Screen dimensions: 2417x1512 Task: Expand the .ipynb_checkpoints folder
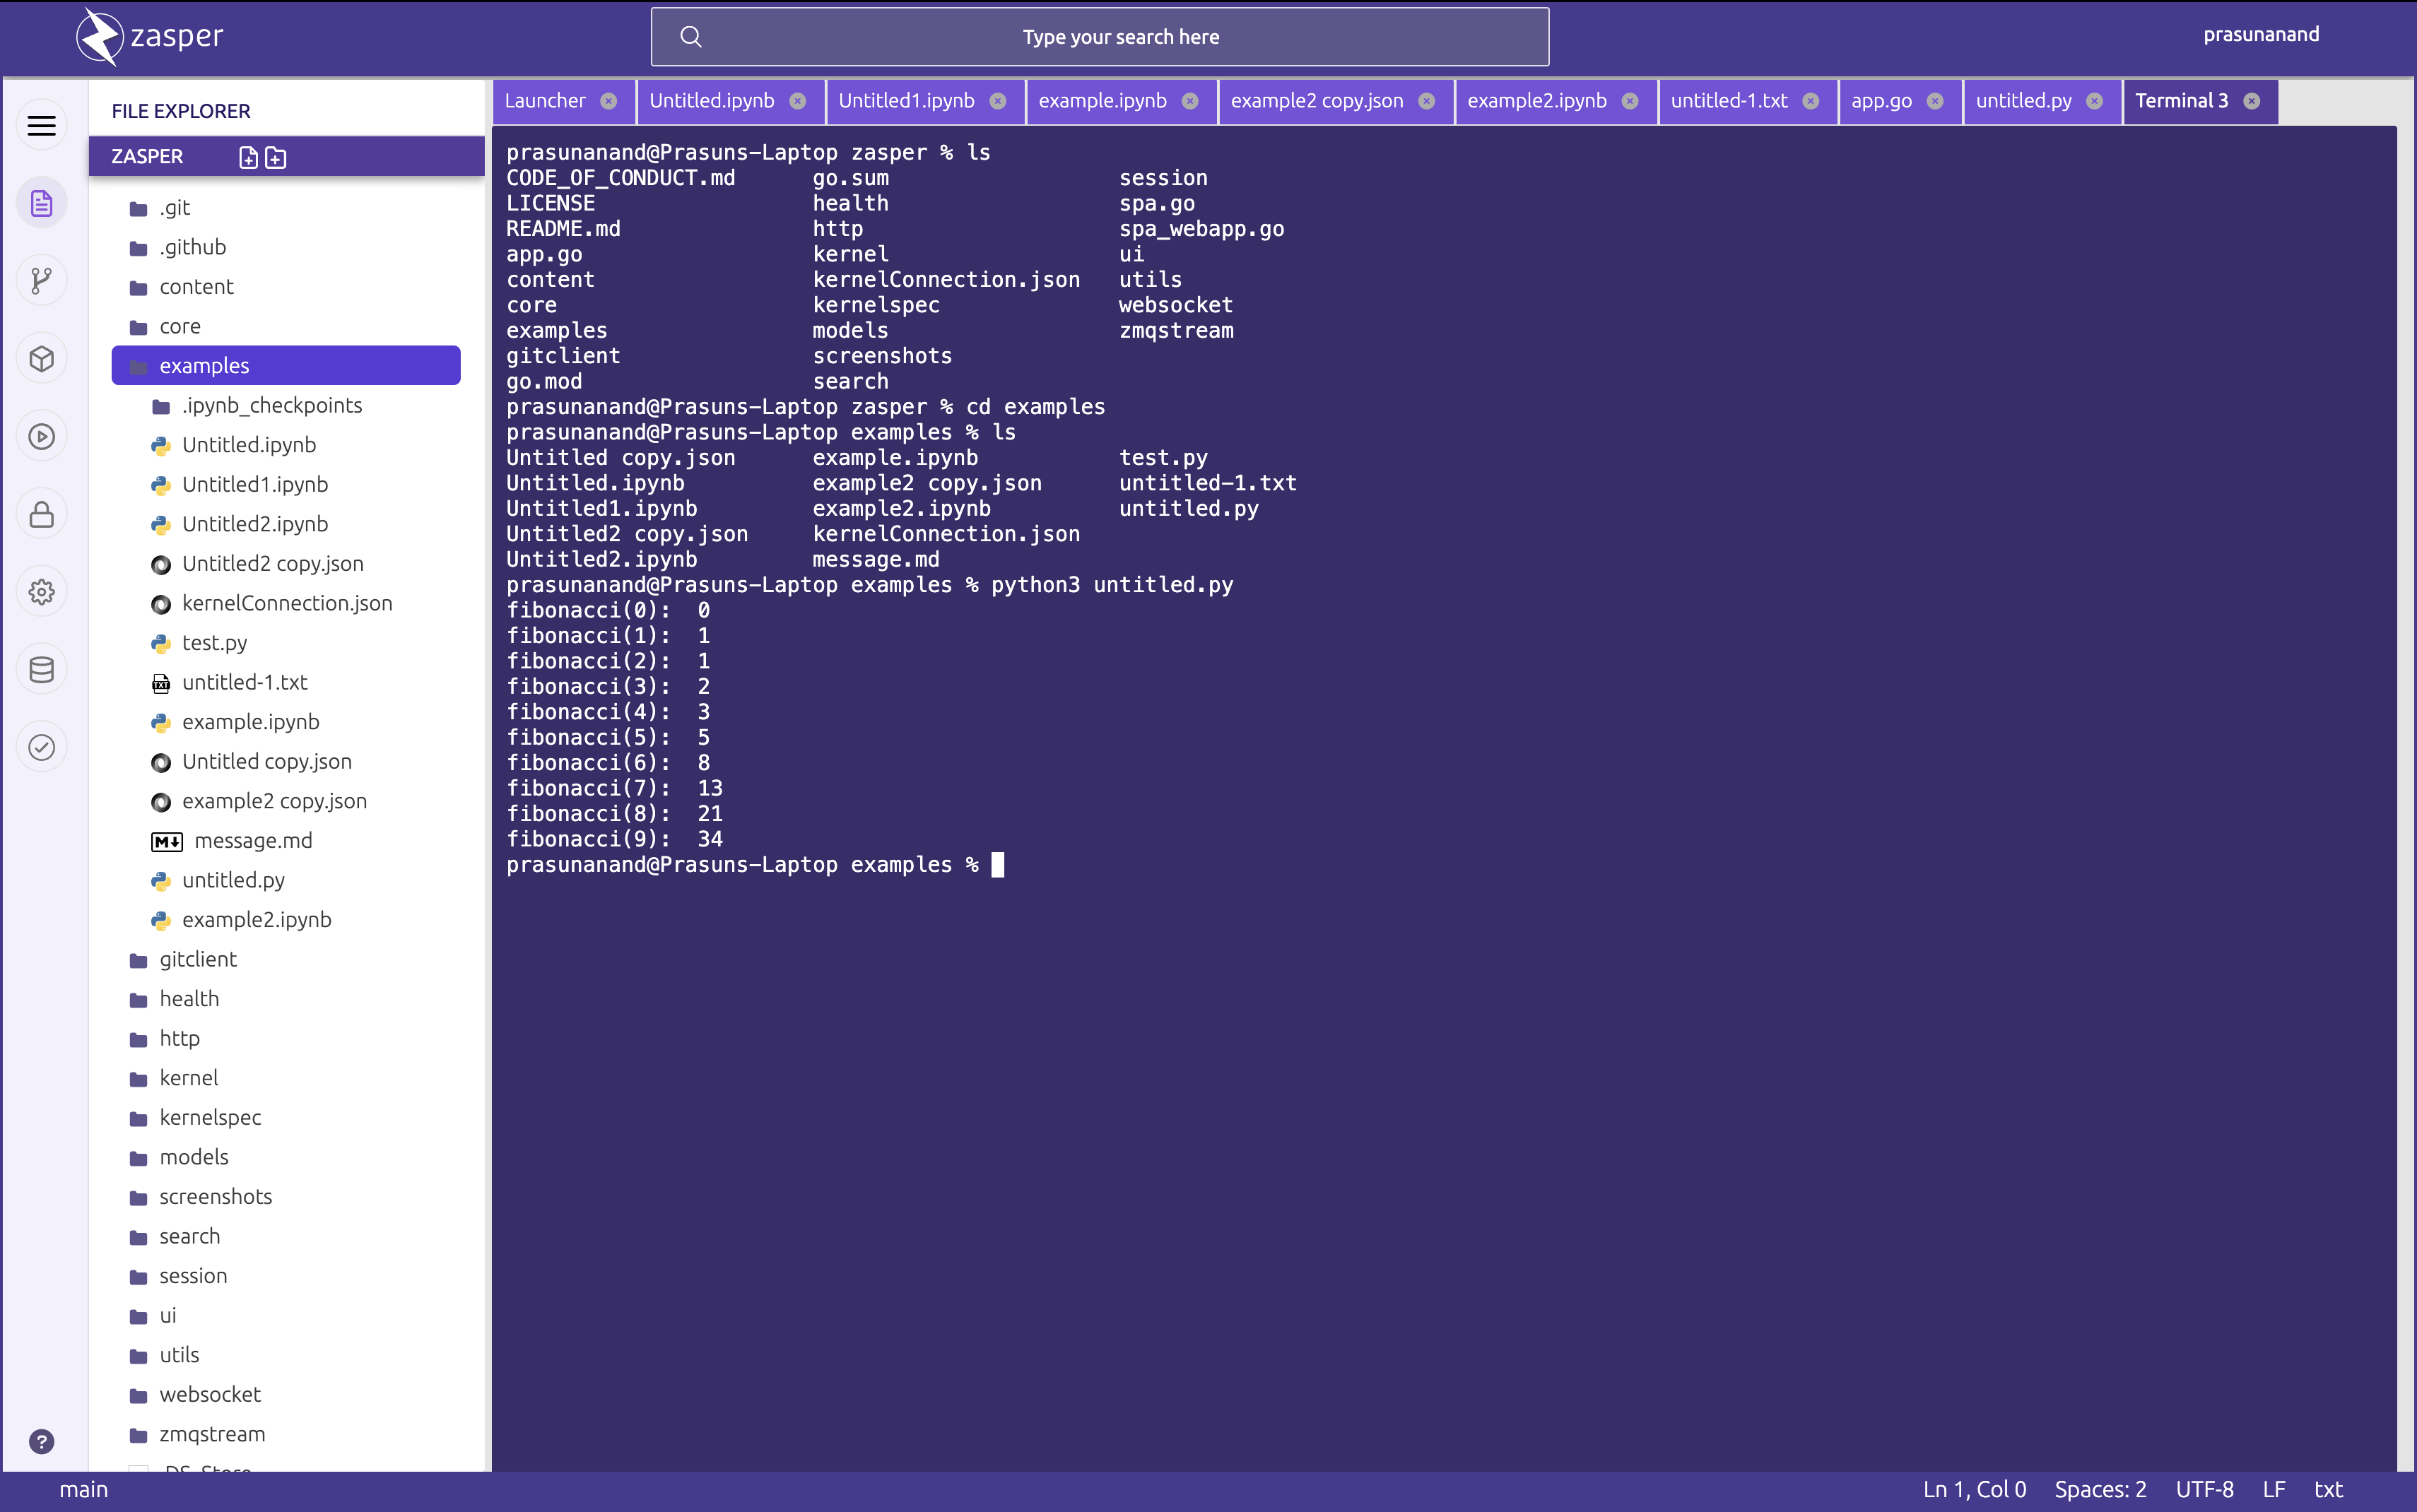[271, 405]
